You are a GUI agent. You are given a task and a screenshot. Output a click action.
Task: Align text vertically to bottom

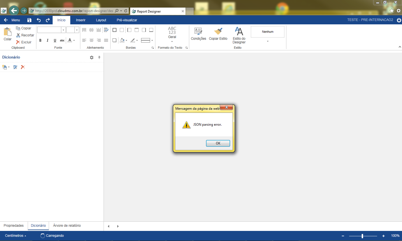99,30
